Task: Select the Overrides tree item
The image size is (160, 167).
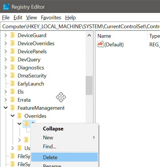Action: point(35,116)
